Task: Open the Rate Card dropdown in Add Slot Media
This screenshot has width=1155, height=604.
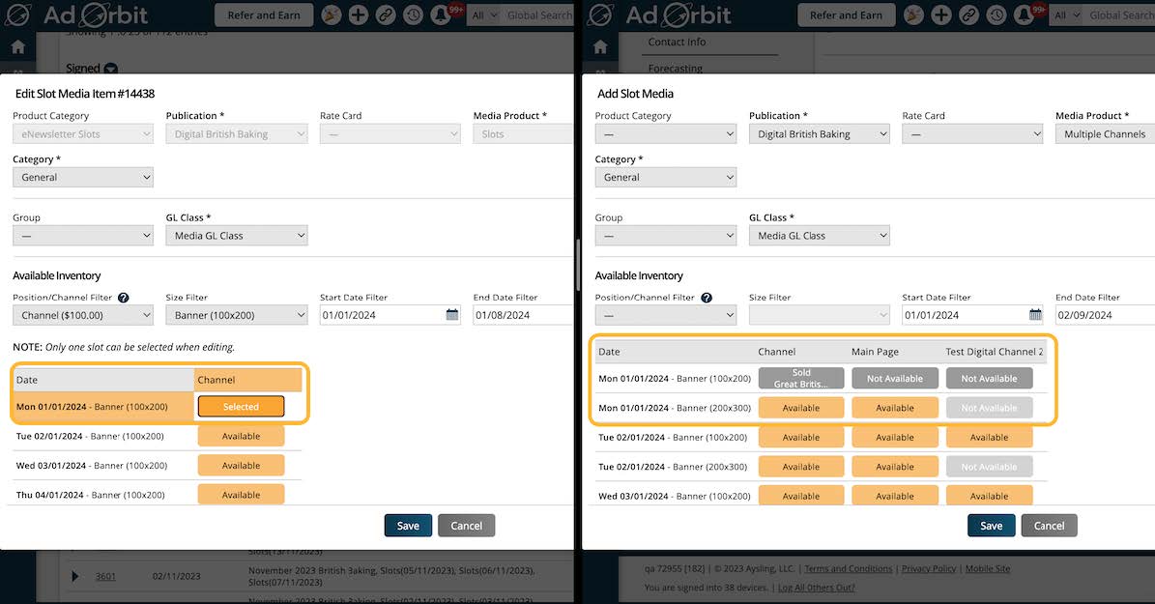Action: 972,134
